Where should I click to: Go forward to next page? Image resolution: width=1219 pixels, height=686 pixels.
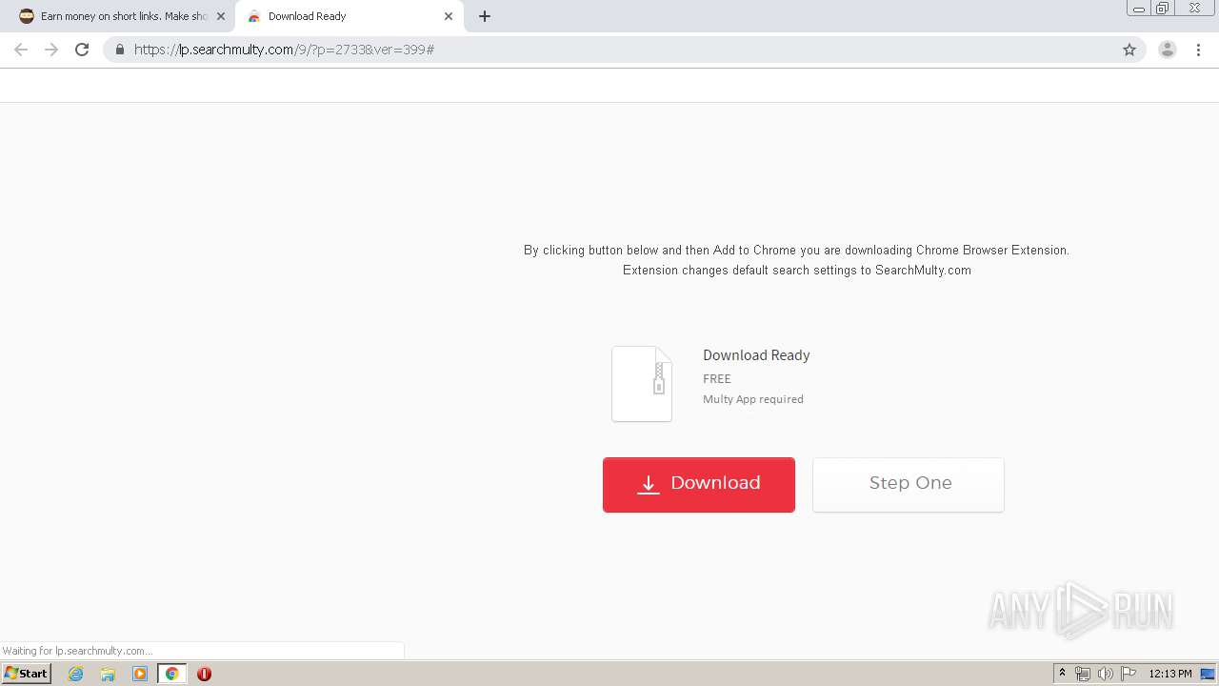(x=51, y=50)
